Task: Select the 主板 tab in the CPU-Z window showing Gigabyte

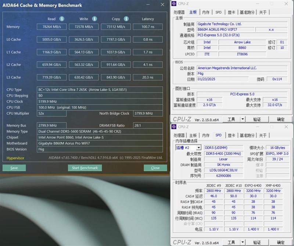Action: (193, 12)
